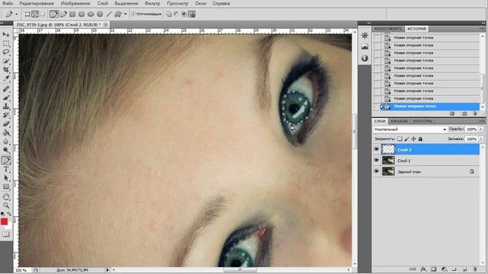Image resolution: width=488 pixels, height=274 pixels.
Task: Hide the Задний план layer
Action: pyautogui.click(x=377, y=171)
